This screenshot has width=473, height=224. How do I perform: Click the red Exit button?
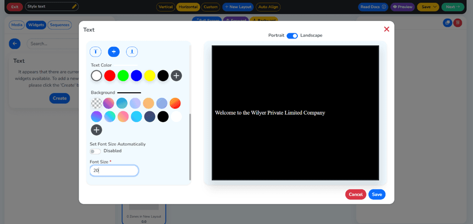[15, 7]
